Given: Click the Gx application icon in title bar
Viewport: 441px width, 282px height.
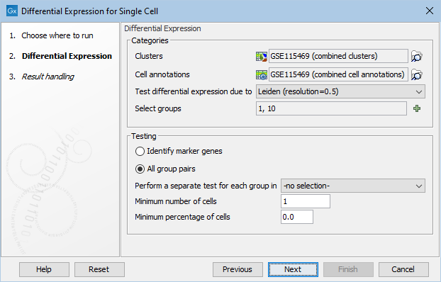Looking at the screenshot, I should click(12, 11).
